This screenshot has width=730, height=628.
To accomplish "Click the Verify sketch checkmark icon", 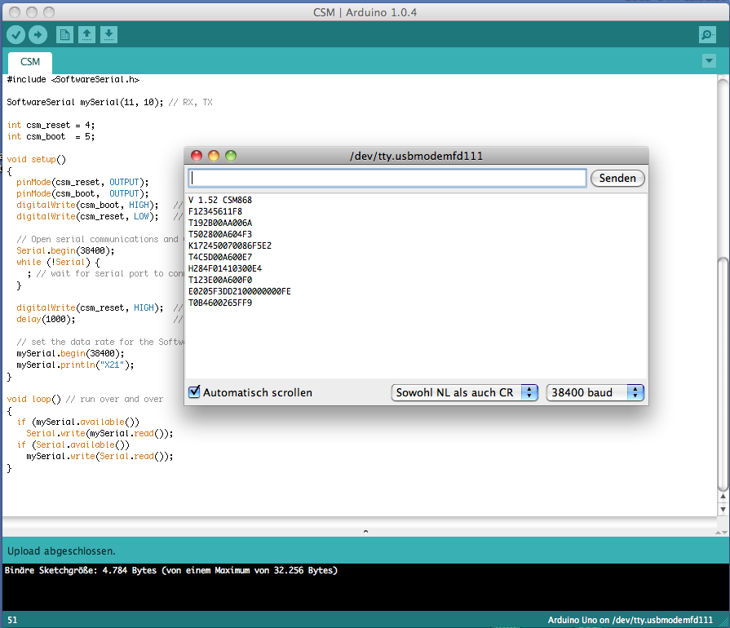I will point(15,34).
